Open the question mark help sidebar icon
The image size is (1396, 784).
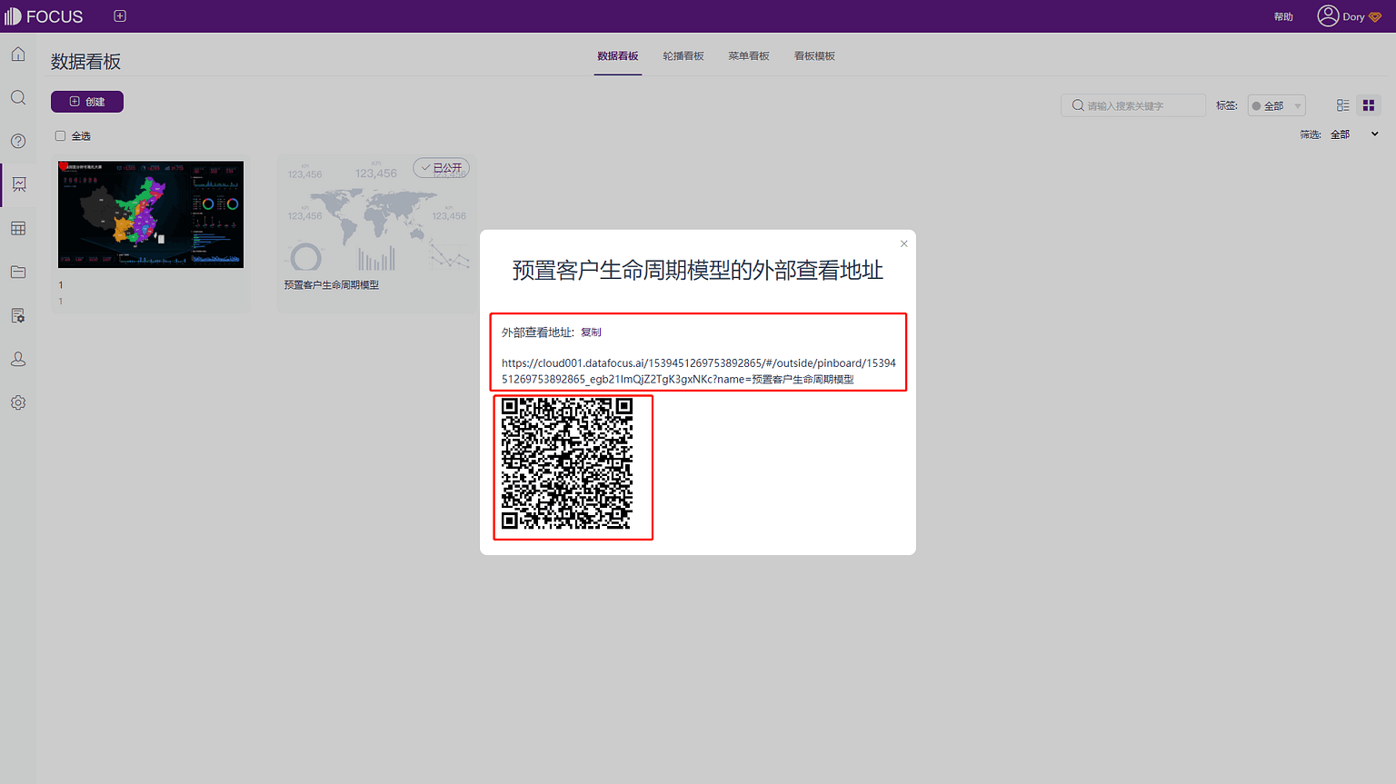[18, 141]
